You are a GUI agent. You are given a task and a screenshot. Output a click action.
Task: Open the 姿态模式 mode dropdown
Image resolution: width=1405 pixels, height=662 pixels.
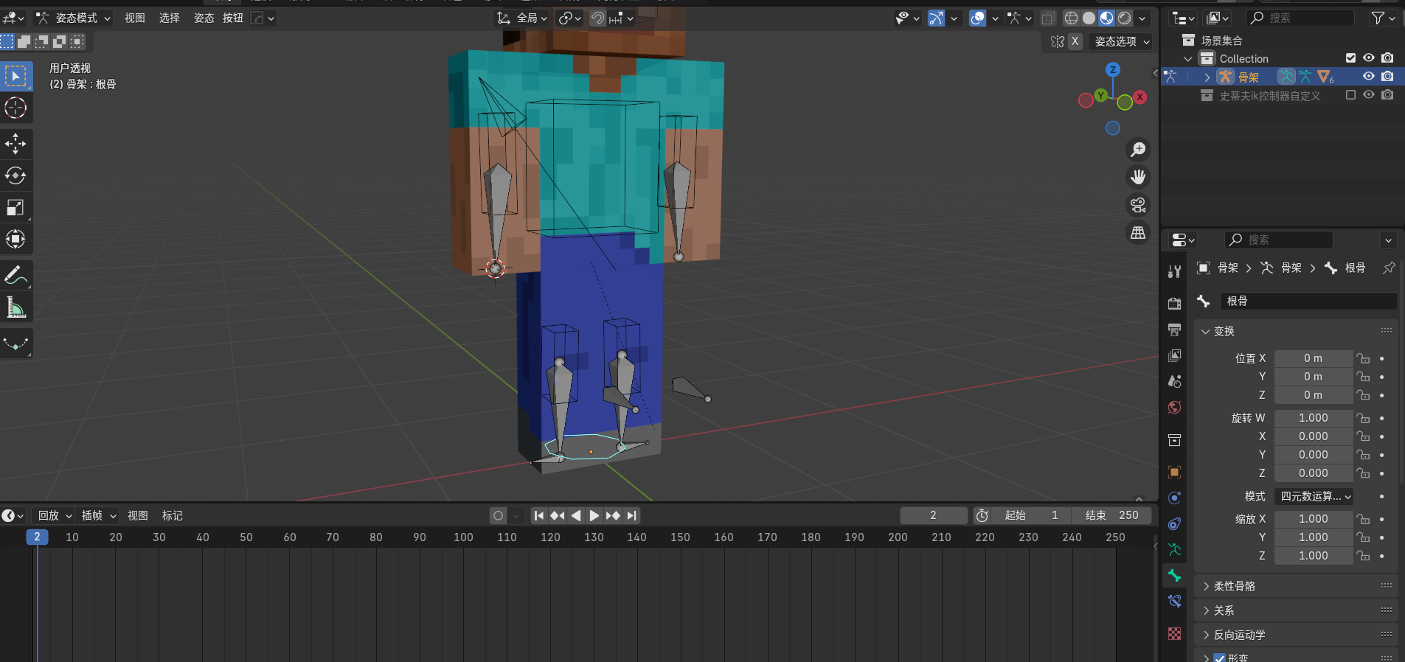(74, 18)
